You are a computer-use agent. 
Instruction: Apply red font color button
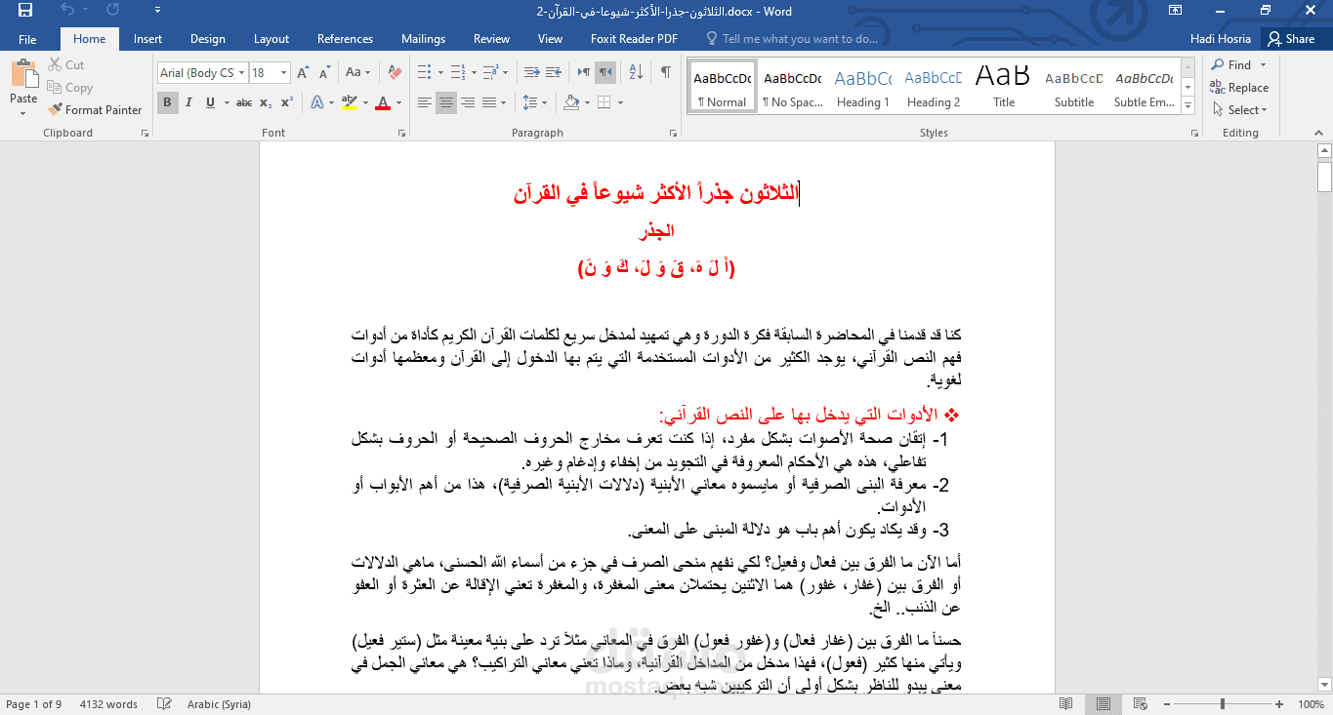point(383,102)
